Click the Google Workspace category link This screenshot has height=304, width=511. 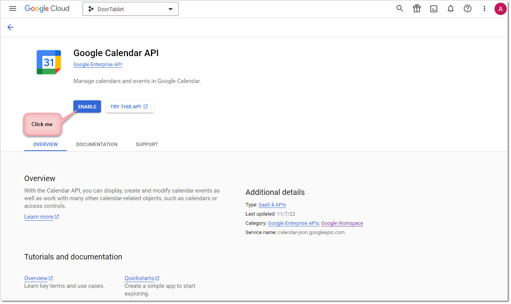pyautogui.click(x=342, y=223)
